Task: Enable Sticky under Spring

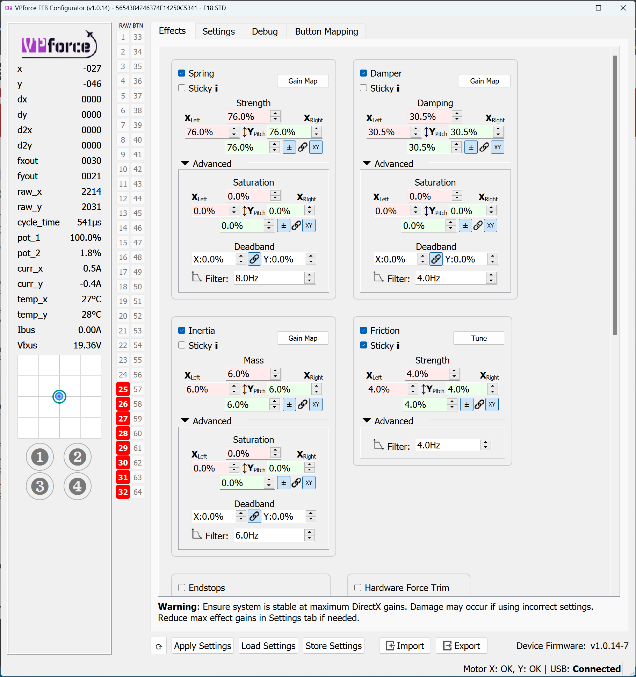Action: (x=182, y=88)
